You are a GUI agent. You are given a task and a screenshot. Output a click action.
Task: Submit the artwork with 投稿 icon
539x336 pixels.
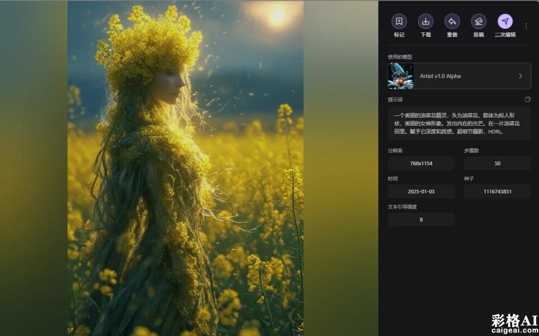pyautogui.click(x=479, y=21)
